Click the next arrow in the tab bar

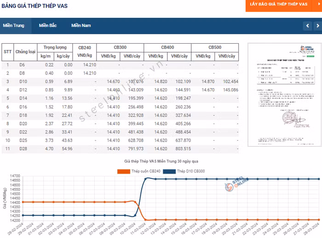coord(317,26)
